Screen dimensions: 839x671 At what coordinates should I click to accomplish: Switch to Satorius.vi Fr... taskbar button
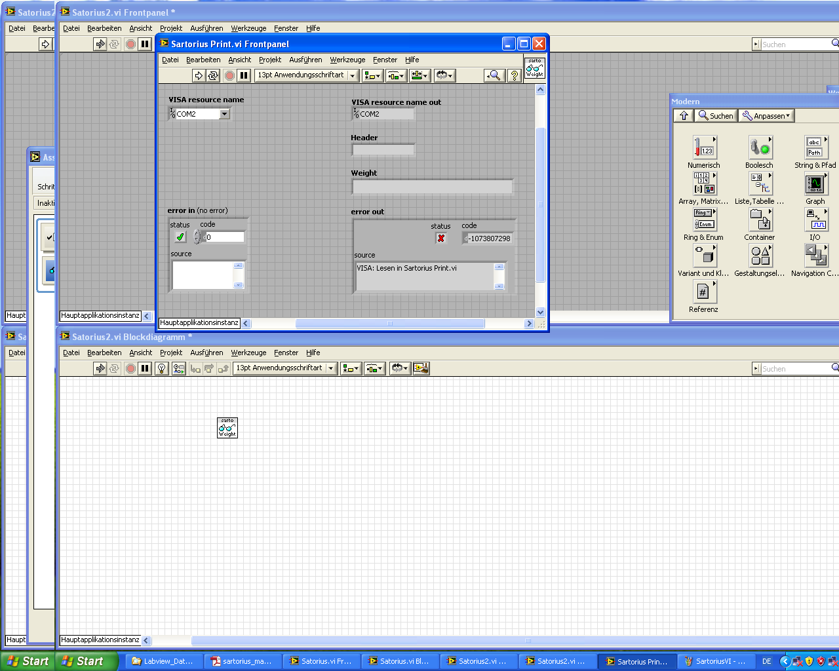point(321,661)
